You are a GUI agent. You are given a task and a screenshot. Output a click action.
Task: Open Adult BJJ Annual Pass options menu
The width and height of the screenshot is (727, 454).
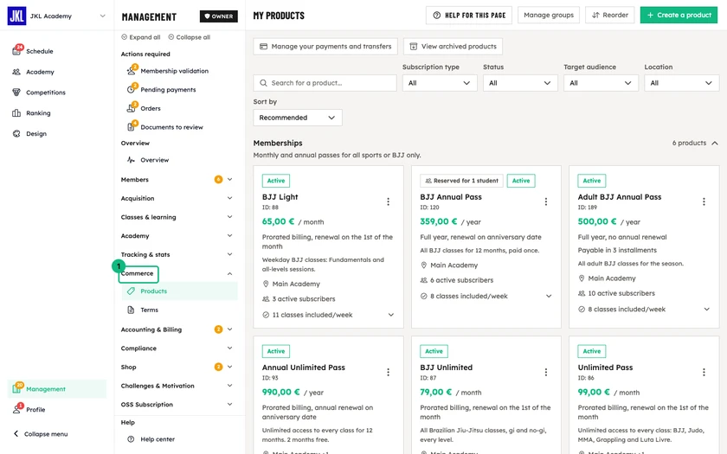[x=704, y=201]
